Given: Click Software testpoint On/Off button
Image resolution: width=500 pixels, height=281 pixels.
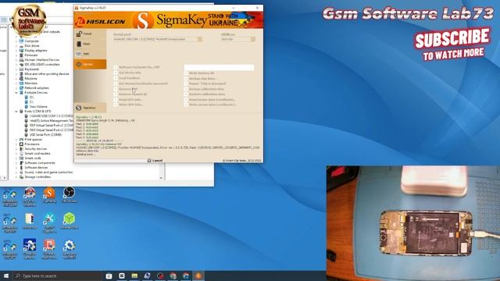Looking at the screenshot, I should tap(137, 67).
